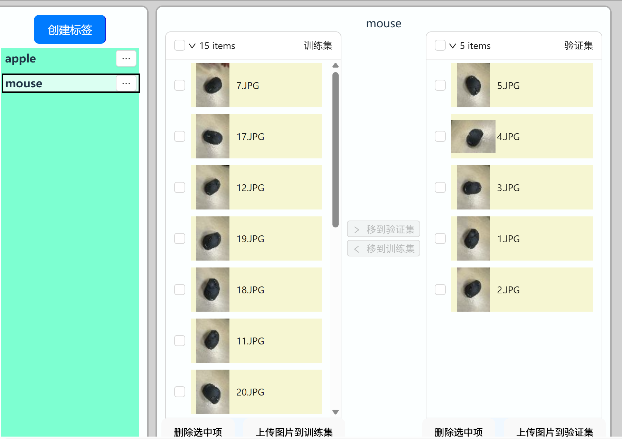Image resolution: width=622 pixels, height=439 pixels.
Task: Click the 创建标签 button
Action: coord(70,30)
